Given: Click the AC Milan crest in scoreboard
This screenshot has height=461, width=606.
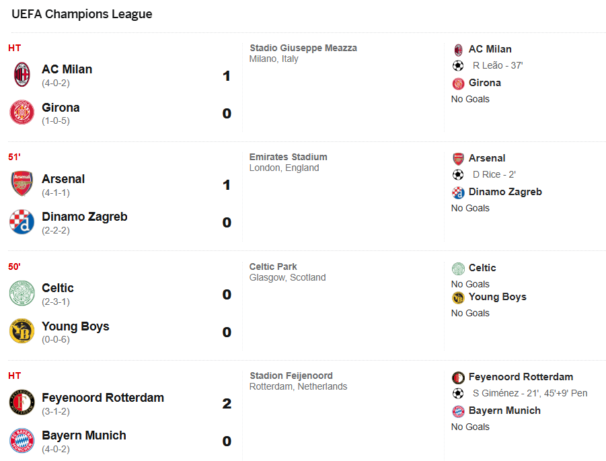Looking at the screenshot, I should point(22,75).
